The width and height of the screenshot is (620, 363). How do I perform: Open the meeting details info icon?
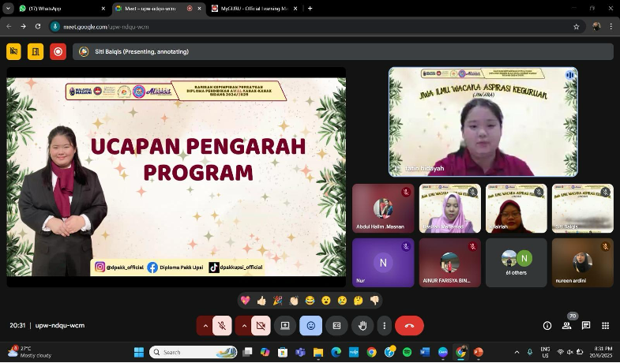(547, 325)
